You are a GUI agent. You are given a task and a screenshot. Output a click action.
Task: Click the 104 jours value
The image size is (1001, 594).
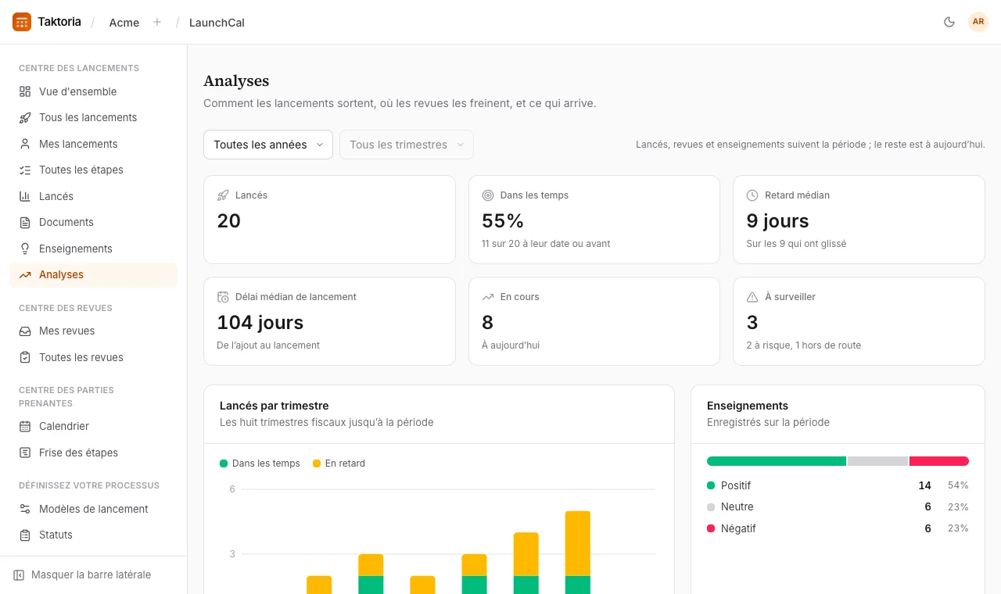coord(260,322)
